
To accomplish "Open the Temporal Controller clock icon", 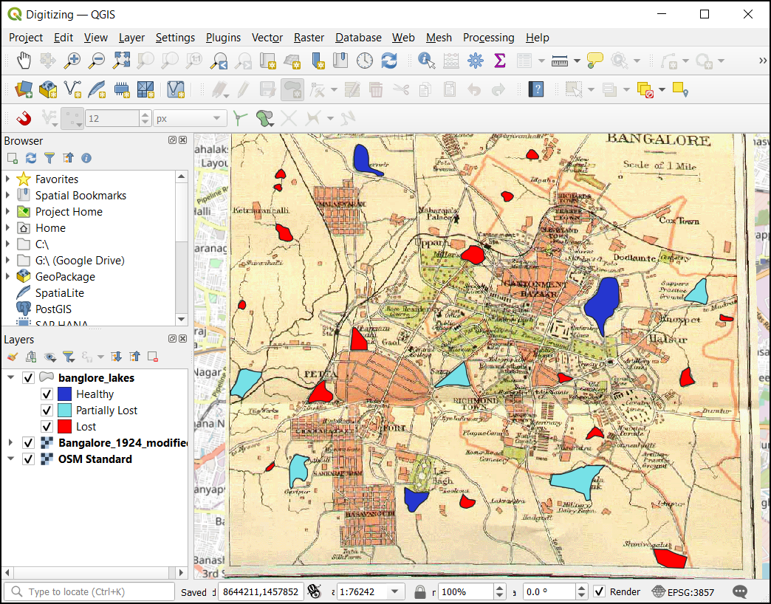I will (364, 61).
